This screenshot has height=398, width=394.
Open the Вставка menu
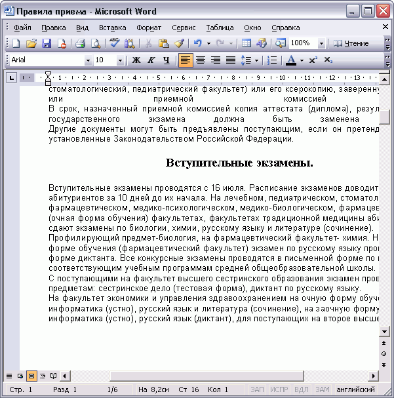[x=112, y=28]
